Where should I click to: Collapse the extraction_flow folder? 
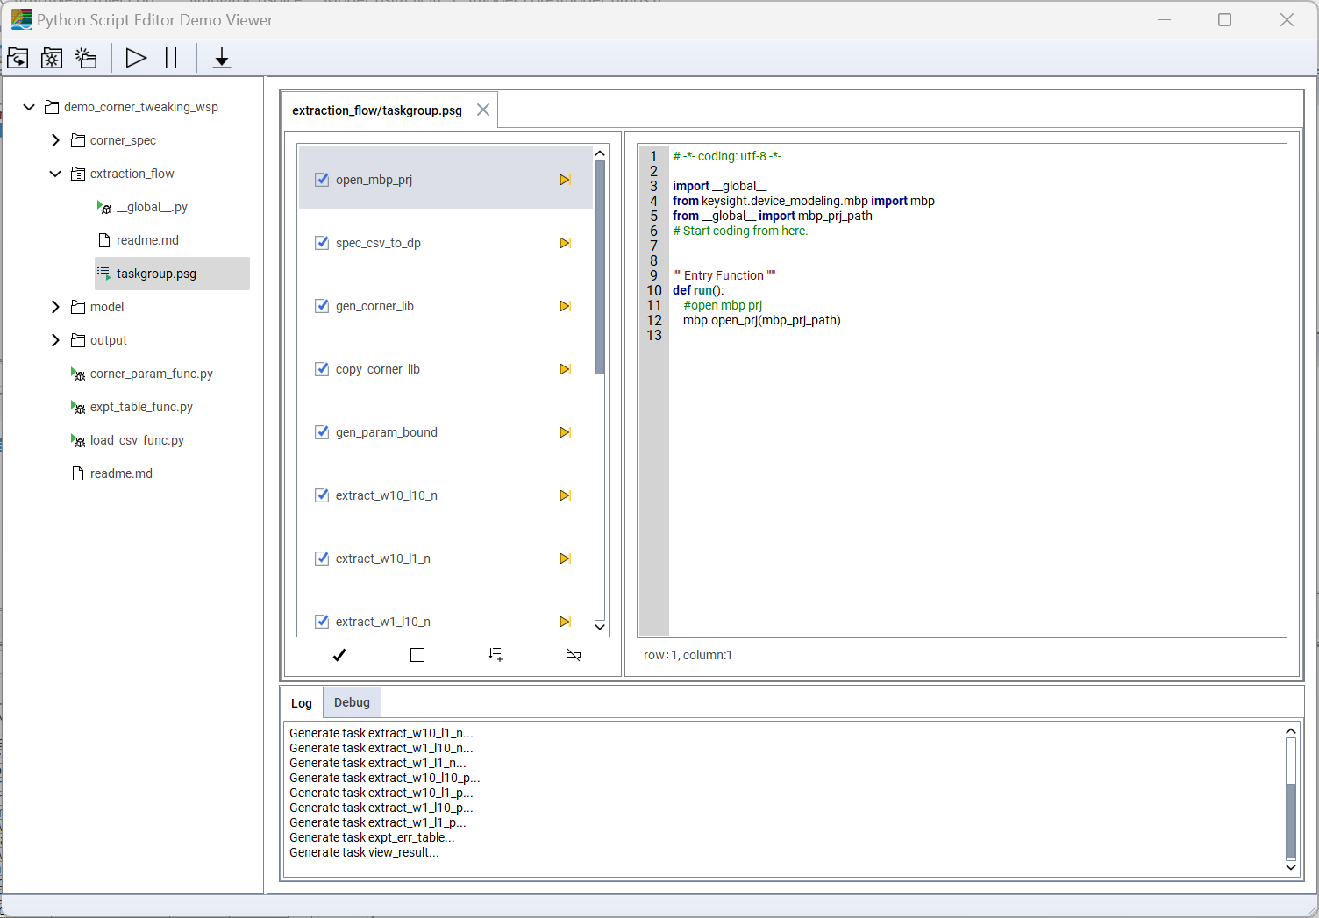point(55,174)
